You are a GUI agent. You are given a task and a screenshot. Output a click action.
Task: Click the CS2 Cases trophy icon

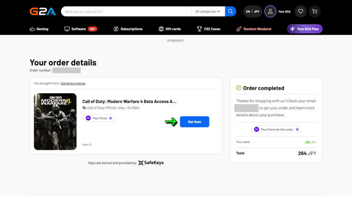(199, 29)
